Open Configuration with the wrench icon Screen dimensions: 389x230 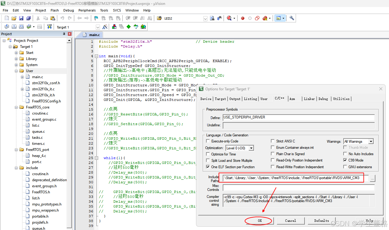click(x=292, y=18)
